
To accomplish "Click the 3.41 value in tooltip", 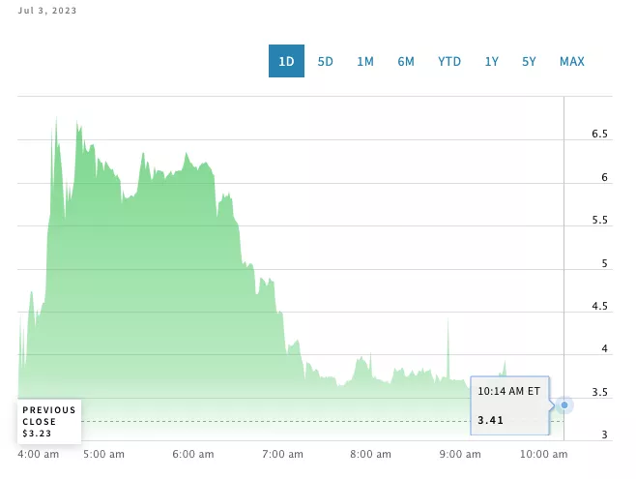I will (492, 420).
